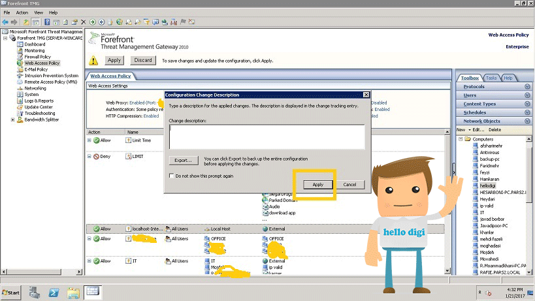
Task: Collapse the OFFICE allow rule row
Action: tap(89, 238)
